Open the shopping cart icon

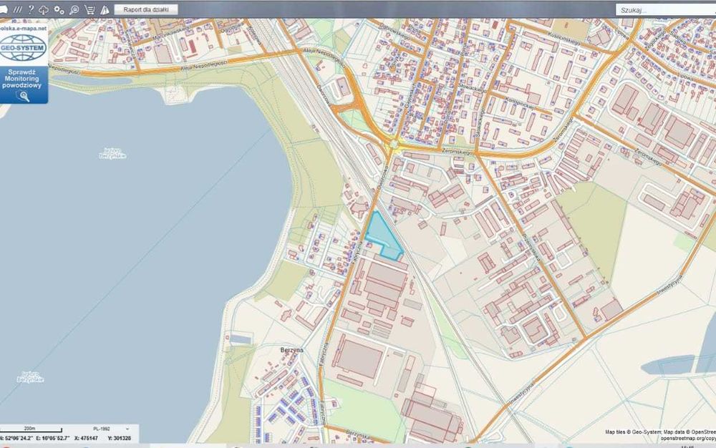89,9
